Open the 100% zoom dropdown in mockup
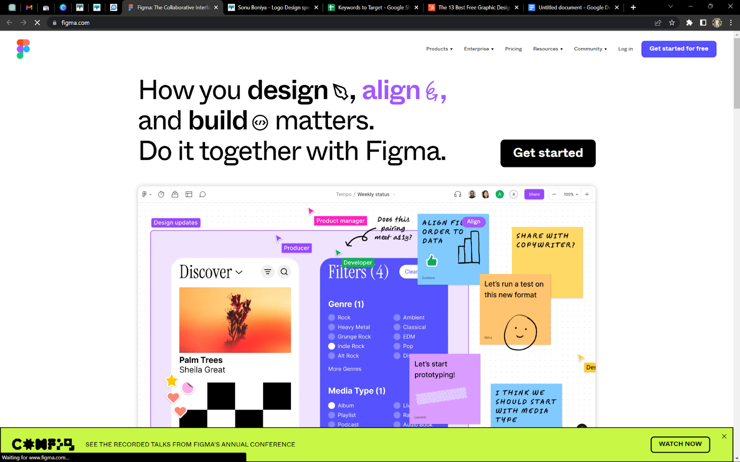The image size is (740, 462). [x=571, y=195]
